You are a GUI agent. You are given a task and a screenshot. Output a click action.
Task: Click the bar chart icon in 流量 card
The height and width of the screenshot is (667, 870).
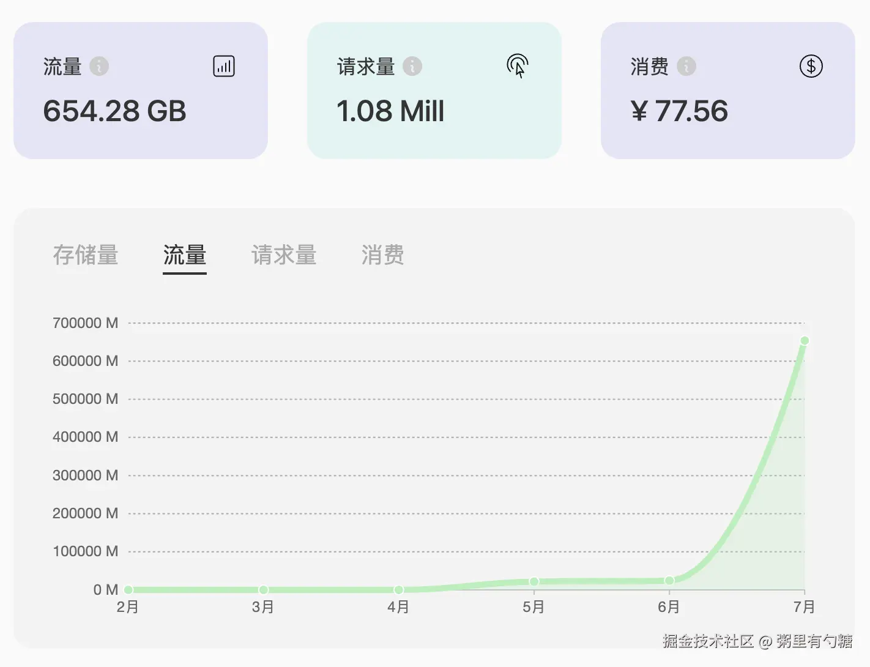tap(224, 66)
